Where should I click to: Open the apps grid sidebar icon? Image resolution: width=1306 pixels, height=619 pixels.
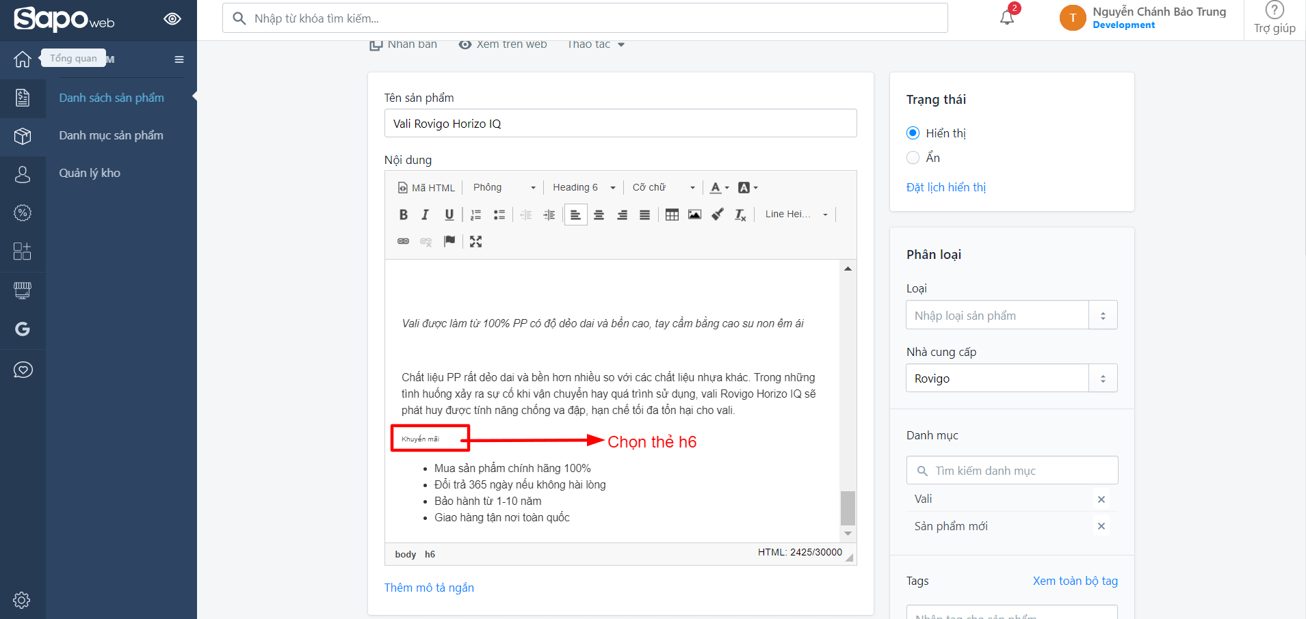(x=23, y=251)
